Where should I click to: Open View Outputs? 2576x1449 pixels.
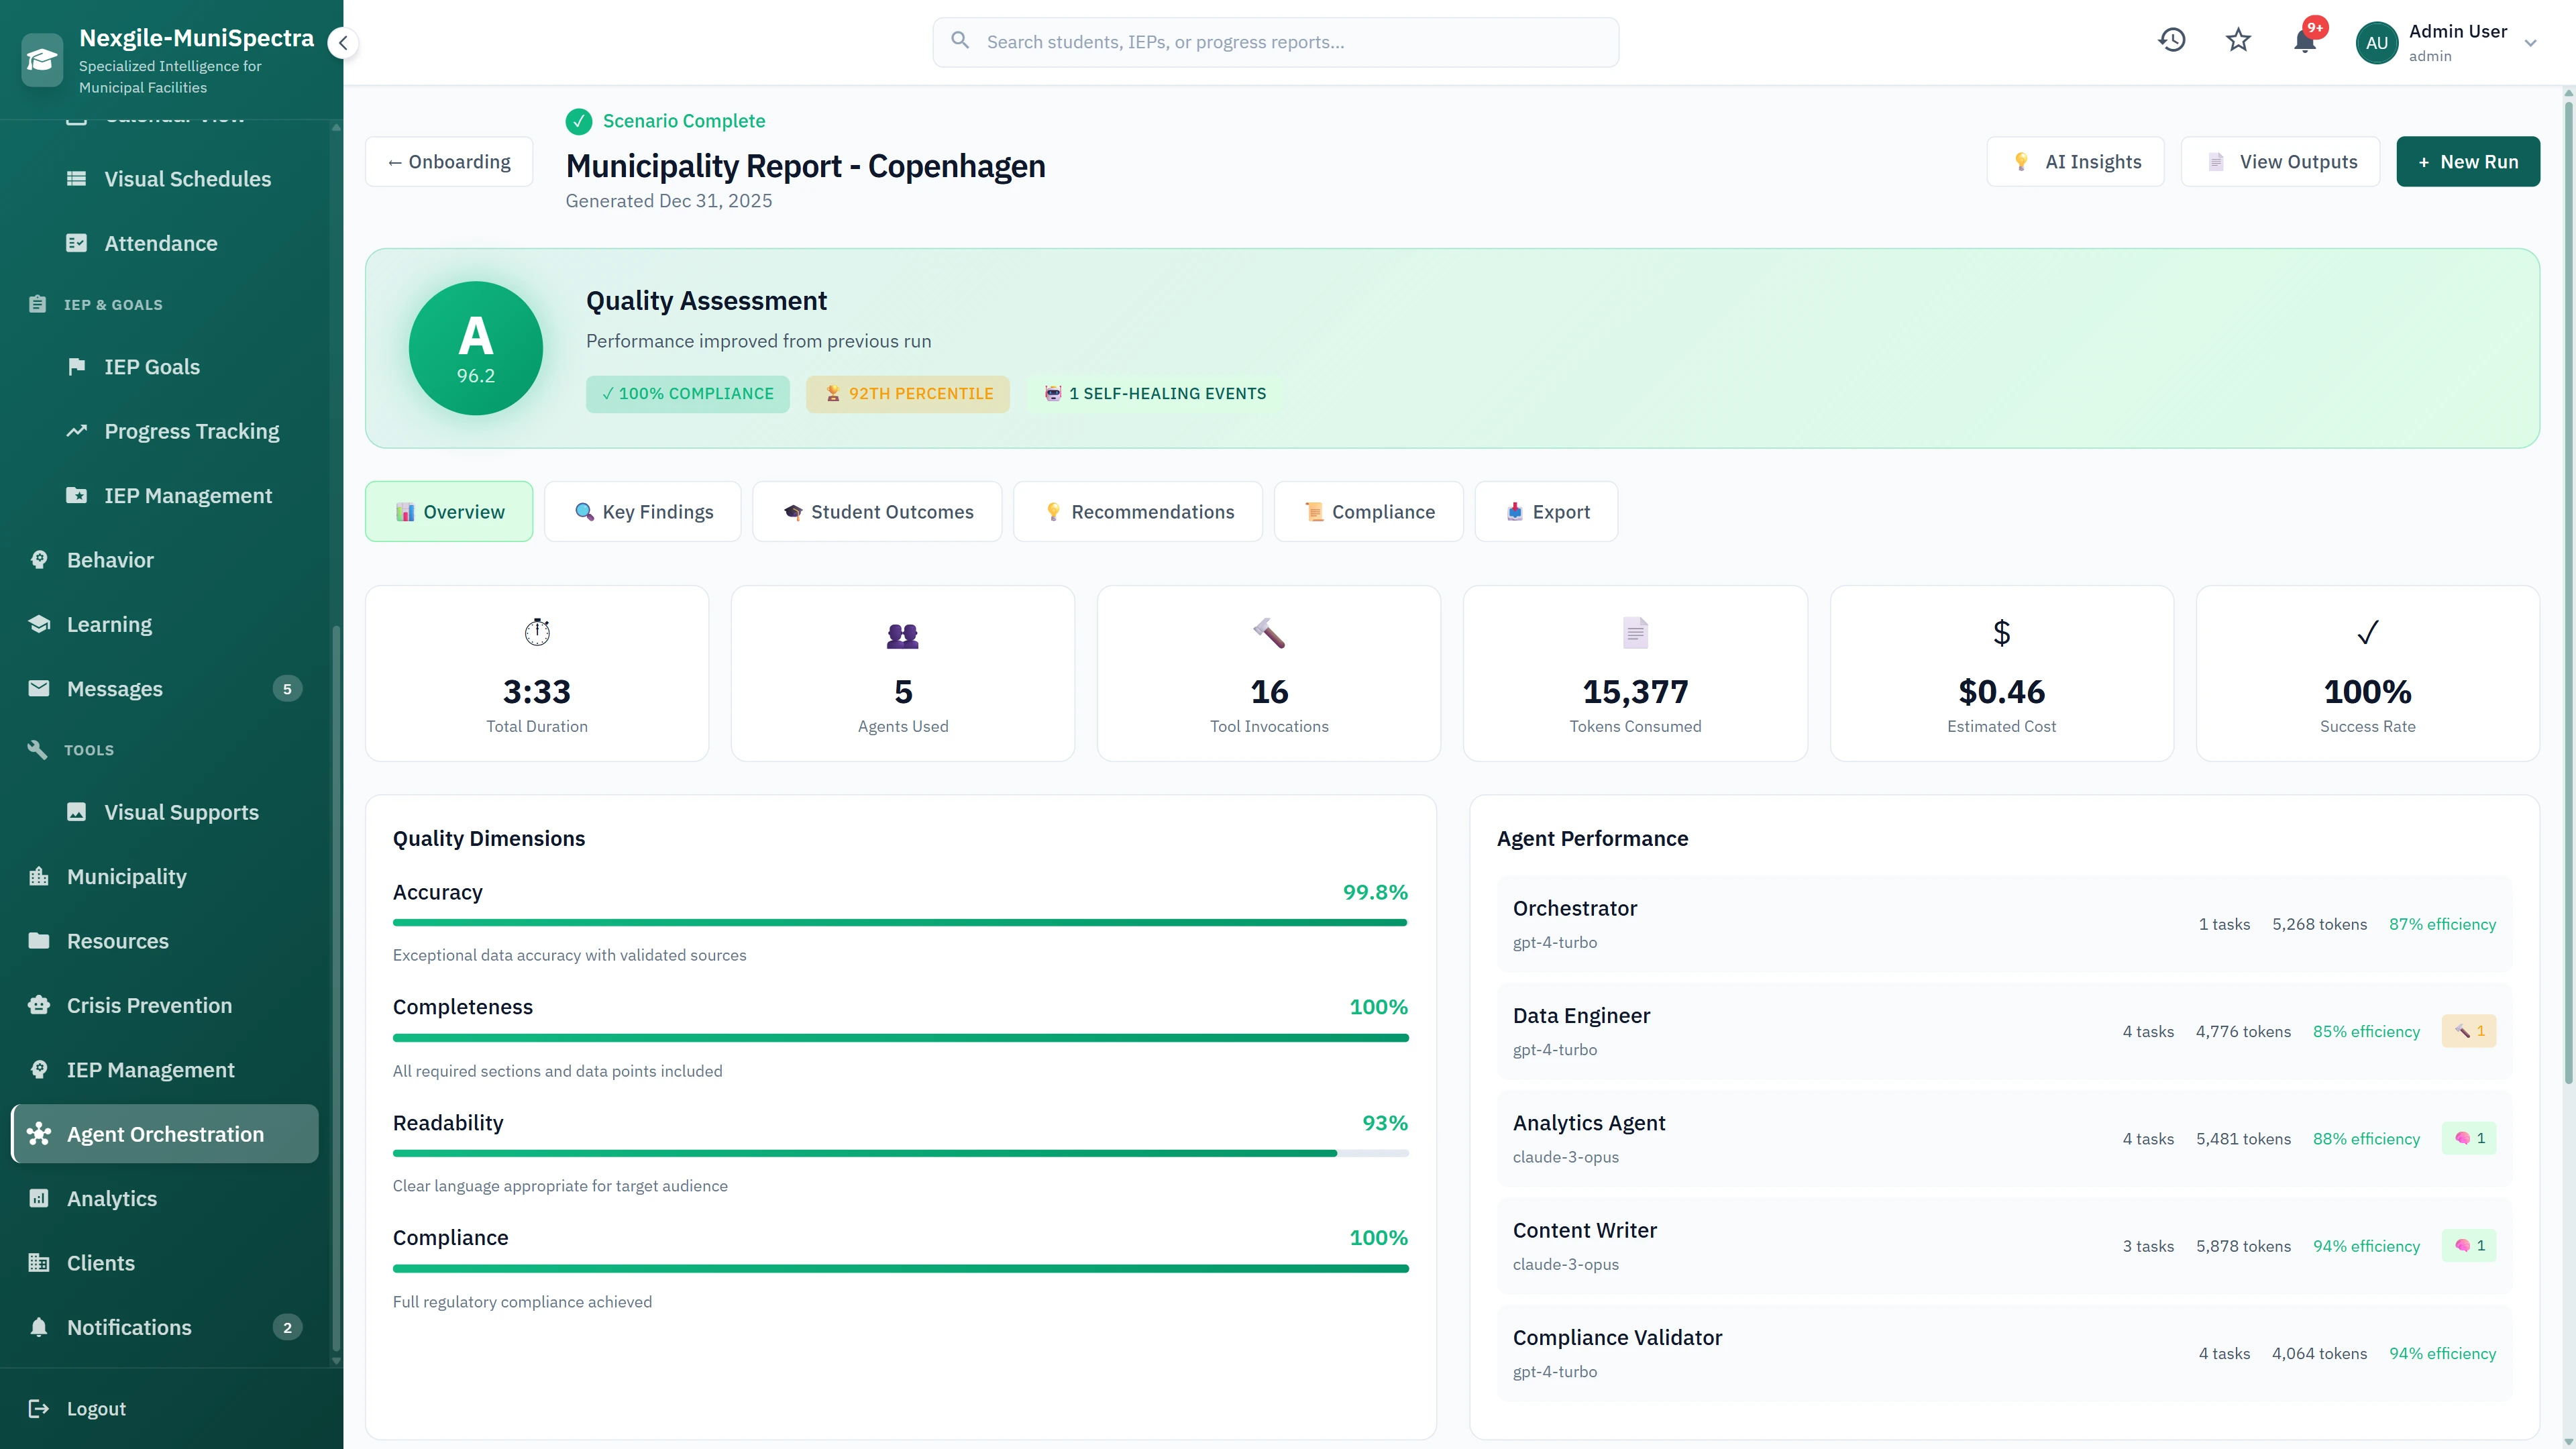(2281, 161)
